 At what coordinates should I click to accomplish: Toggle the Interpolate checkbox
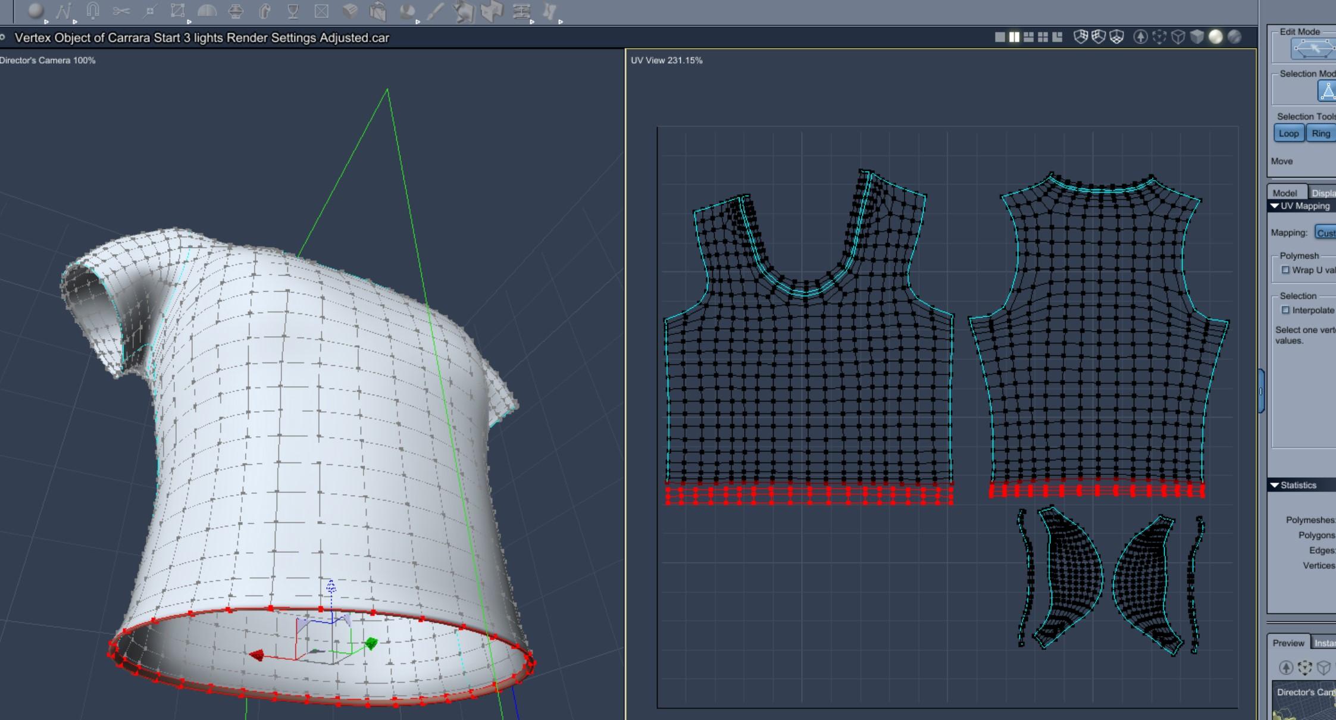[x=1285, y=310]
